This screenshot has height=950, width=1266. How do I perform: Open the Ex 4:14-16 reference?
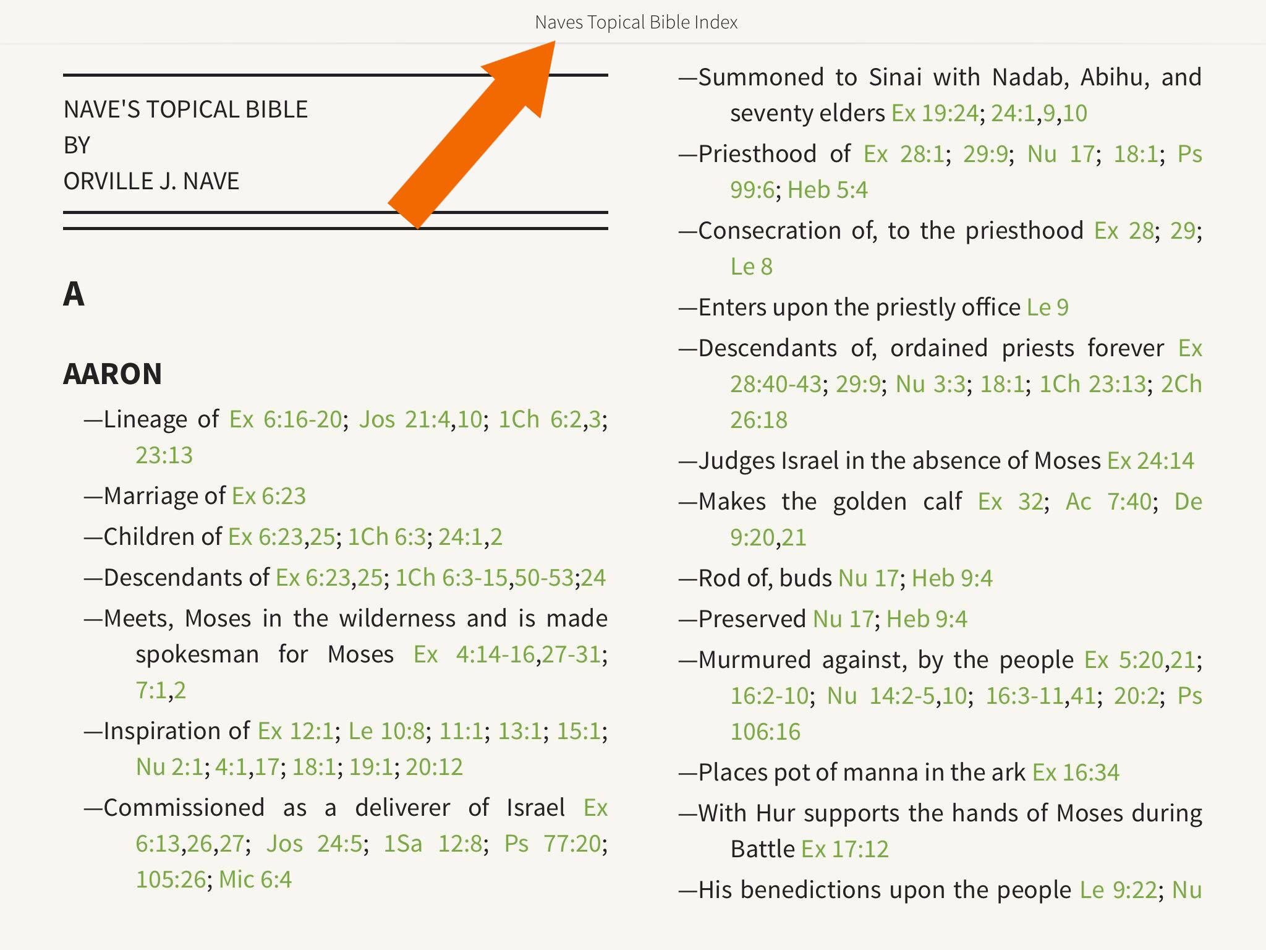point(474,655)
